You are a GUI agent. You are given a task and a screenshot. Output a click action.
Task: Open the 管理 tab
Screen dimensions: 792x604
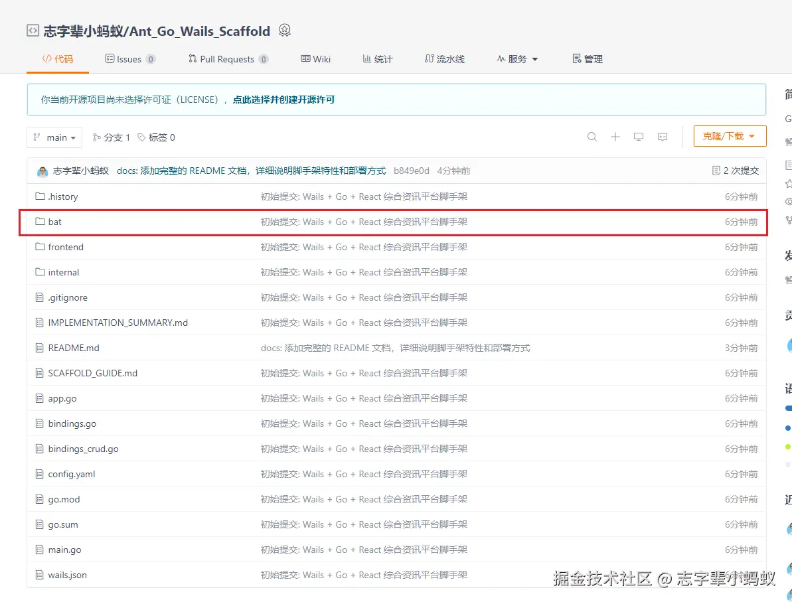pyautogui.click(x=588, y=59)
